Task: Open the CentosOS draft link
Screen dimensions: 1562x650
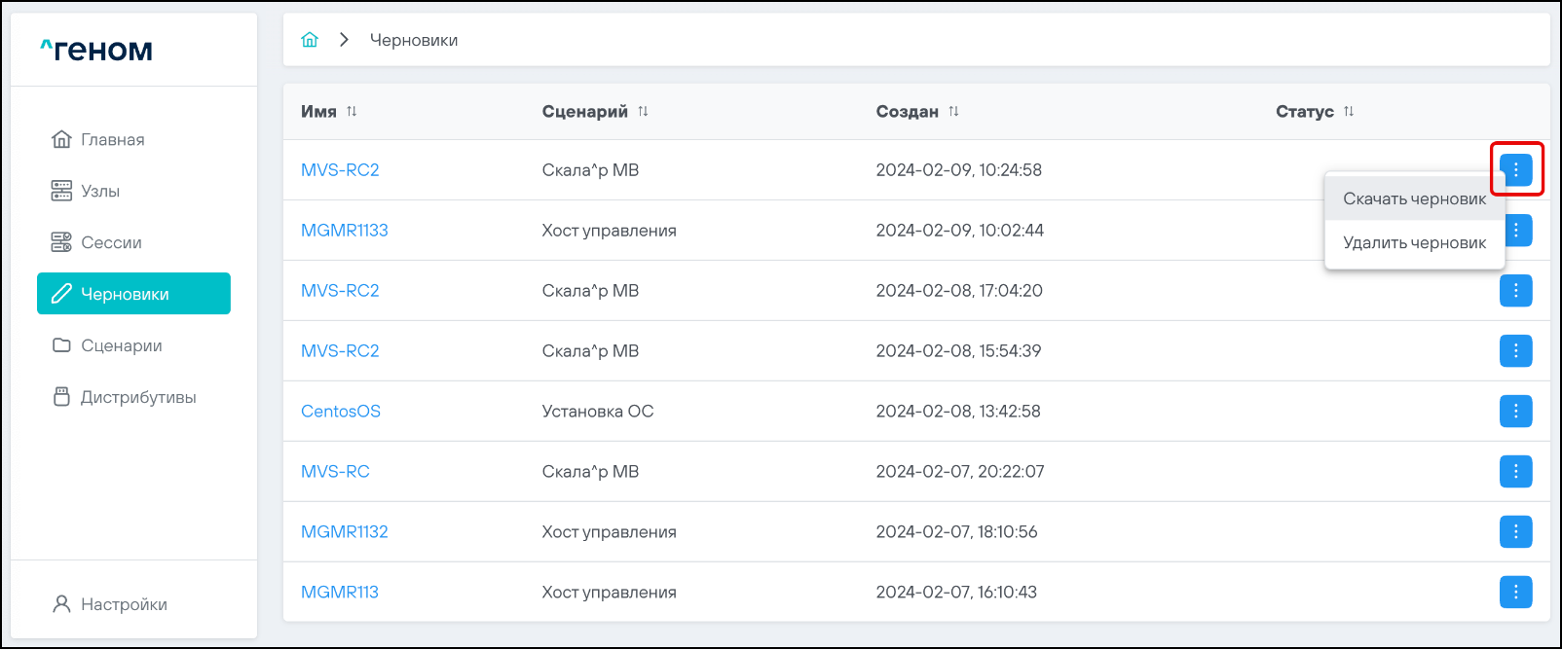Action: pyautogui.click(x=341, y=412)
